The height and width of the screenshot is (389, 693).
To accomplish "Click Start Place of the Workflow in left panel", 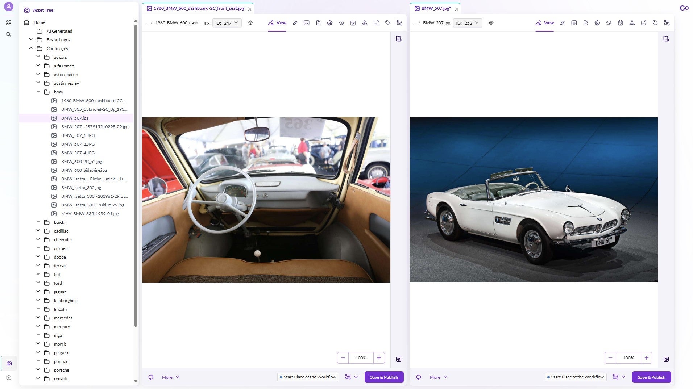I will [x=308, y=377].
